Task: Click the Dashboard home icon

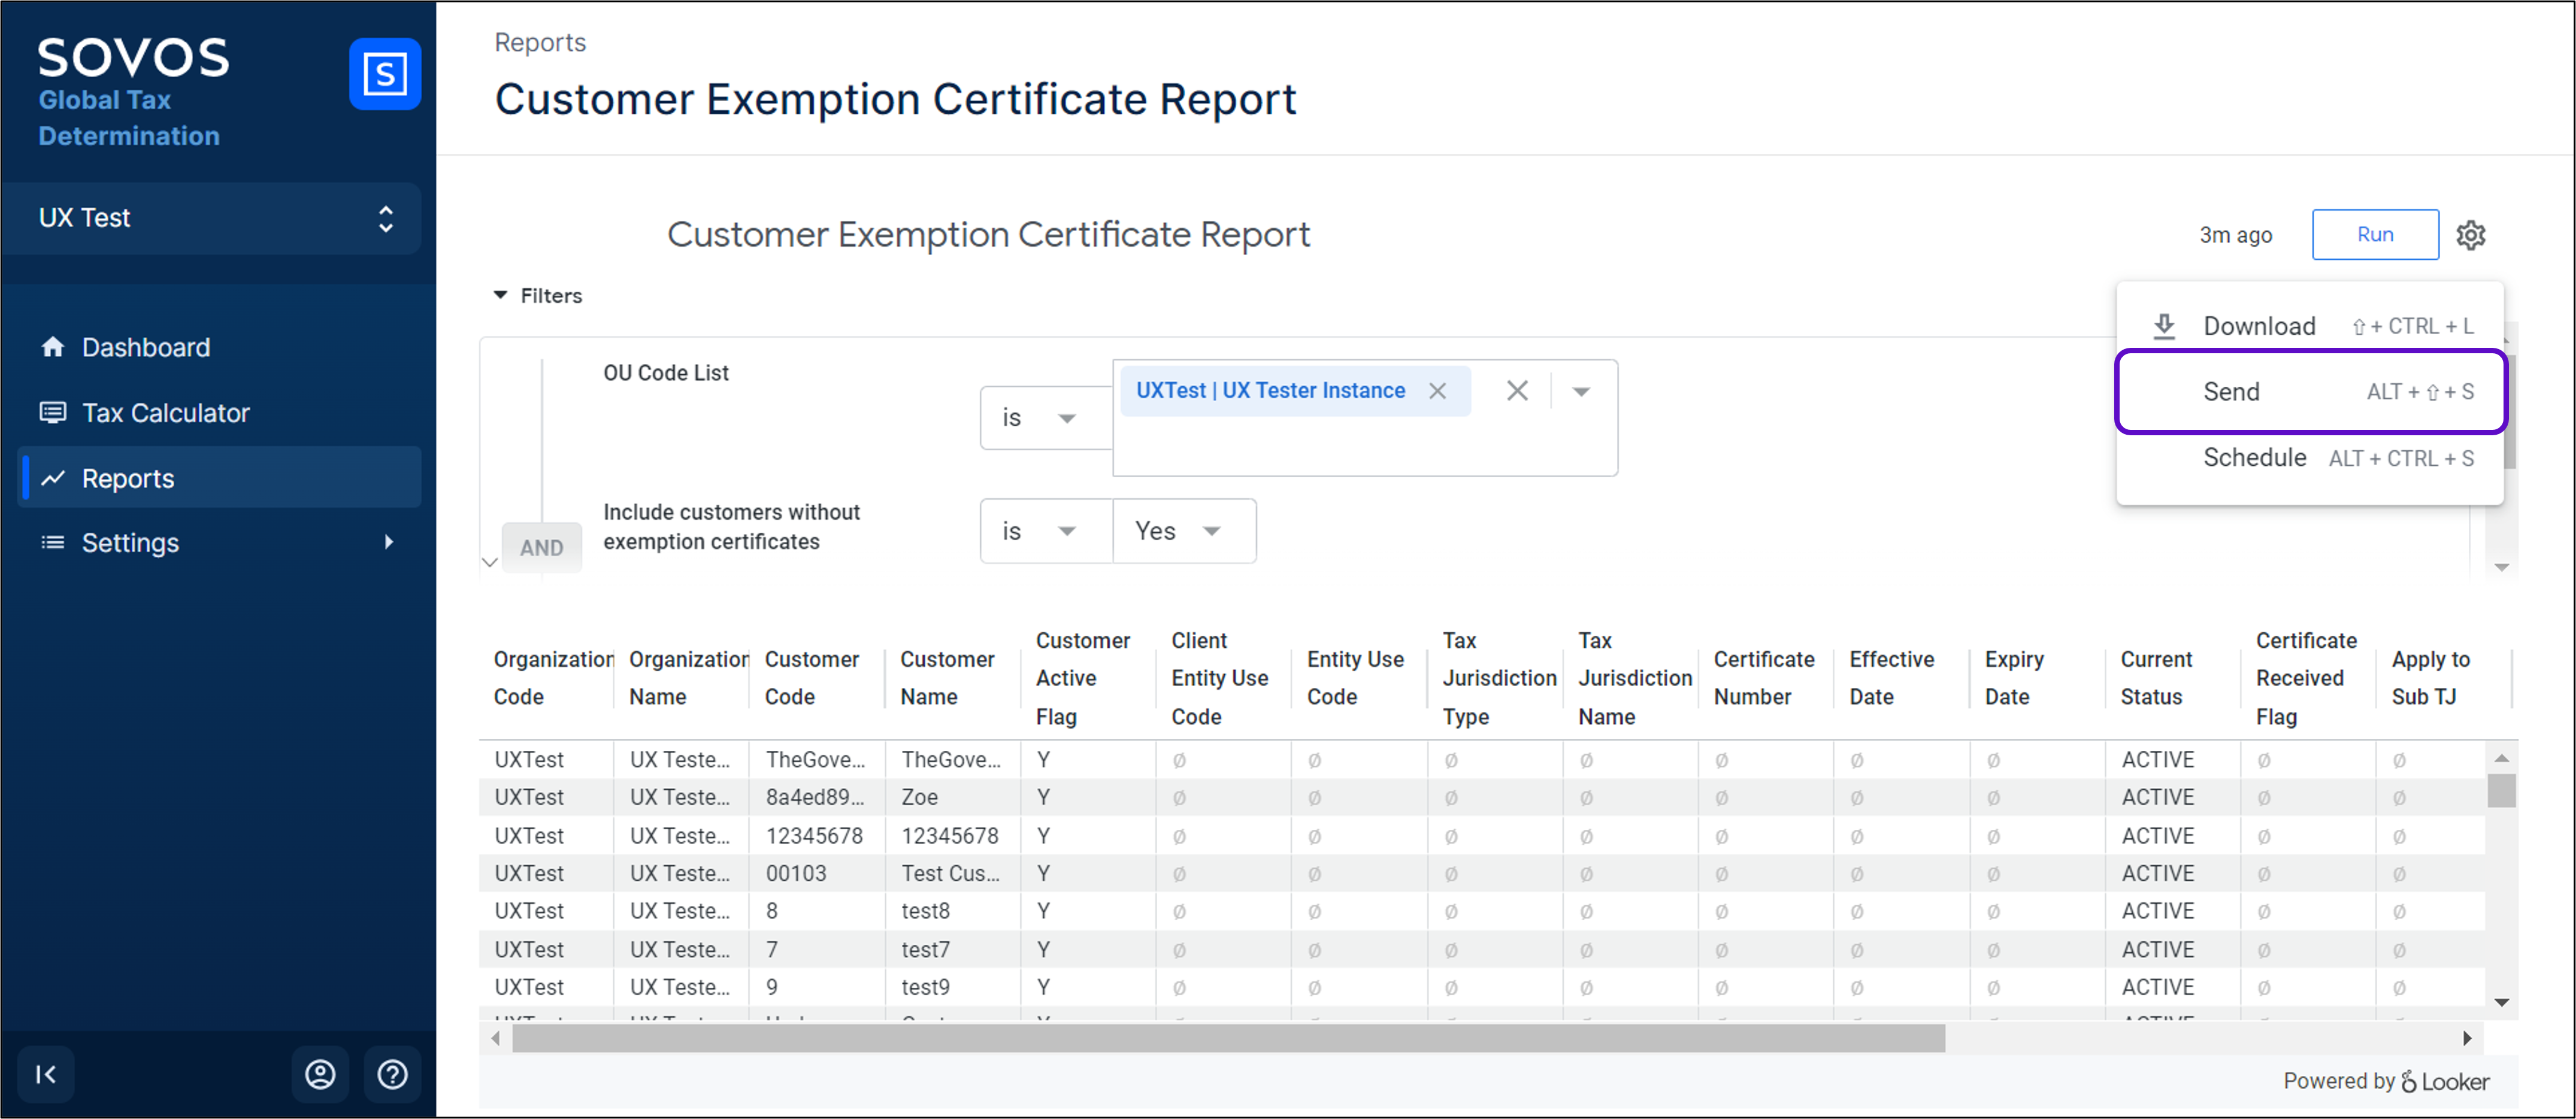Action: coord(53,347)
